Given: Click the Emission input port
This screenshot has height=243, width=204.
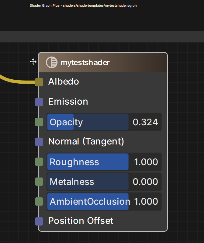Looking at the screenshot, I should (39, 102).
